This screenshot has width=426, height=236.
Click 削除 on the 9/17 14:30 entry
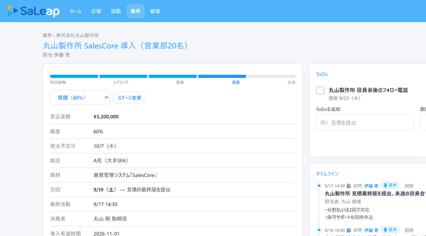point(409,186)
